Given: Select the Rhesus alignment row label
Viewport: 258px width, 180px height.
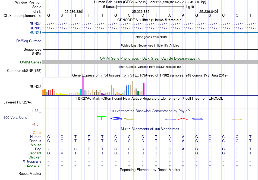Looking at the screenshot, I should (35, 141).
